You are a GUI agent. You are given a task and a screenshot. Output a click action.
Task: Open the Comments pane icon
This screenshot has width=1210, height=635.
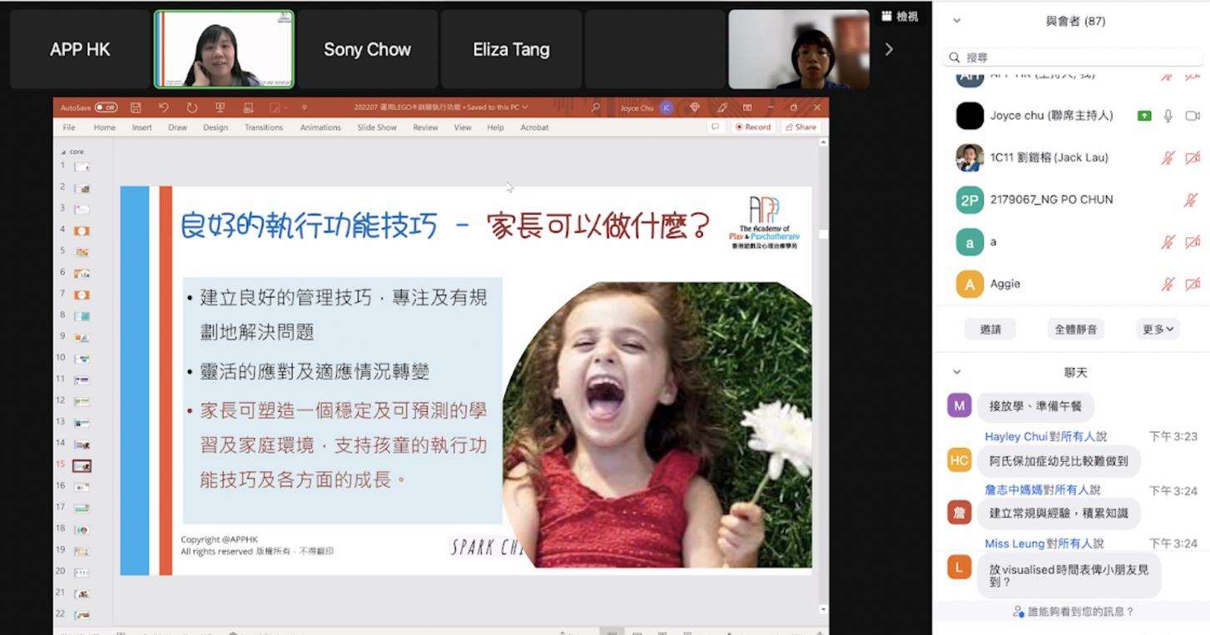click(x=715, y=127)
